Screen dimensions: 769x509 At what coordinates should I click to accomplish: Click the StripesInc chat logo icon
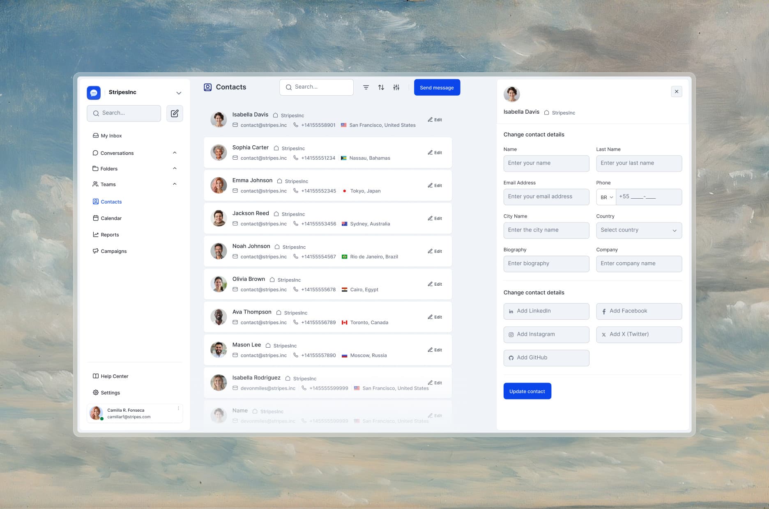tap(94, 93)
